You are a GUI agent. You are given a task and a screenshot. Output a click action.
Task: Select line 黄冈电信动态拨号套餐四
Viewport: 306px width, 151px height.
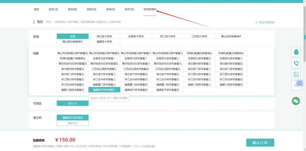[x=73, y=64]
